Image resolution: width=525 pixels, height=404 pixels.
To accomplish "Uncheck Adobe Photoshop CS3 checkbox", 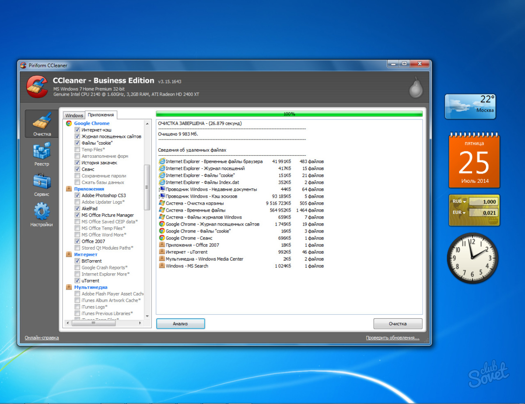I will (x=77, y=195).
